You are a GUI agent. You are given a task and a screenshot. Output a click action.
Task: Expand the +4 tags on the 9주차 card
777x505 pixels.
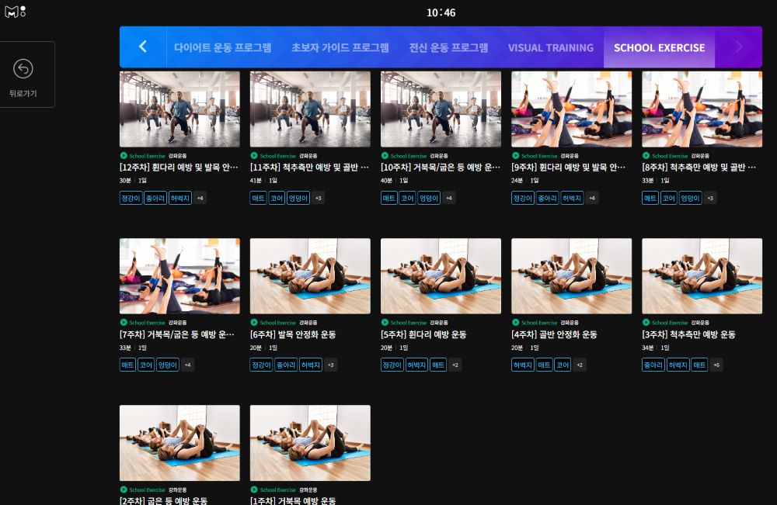591,198
